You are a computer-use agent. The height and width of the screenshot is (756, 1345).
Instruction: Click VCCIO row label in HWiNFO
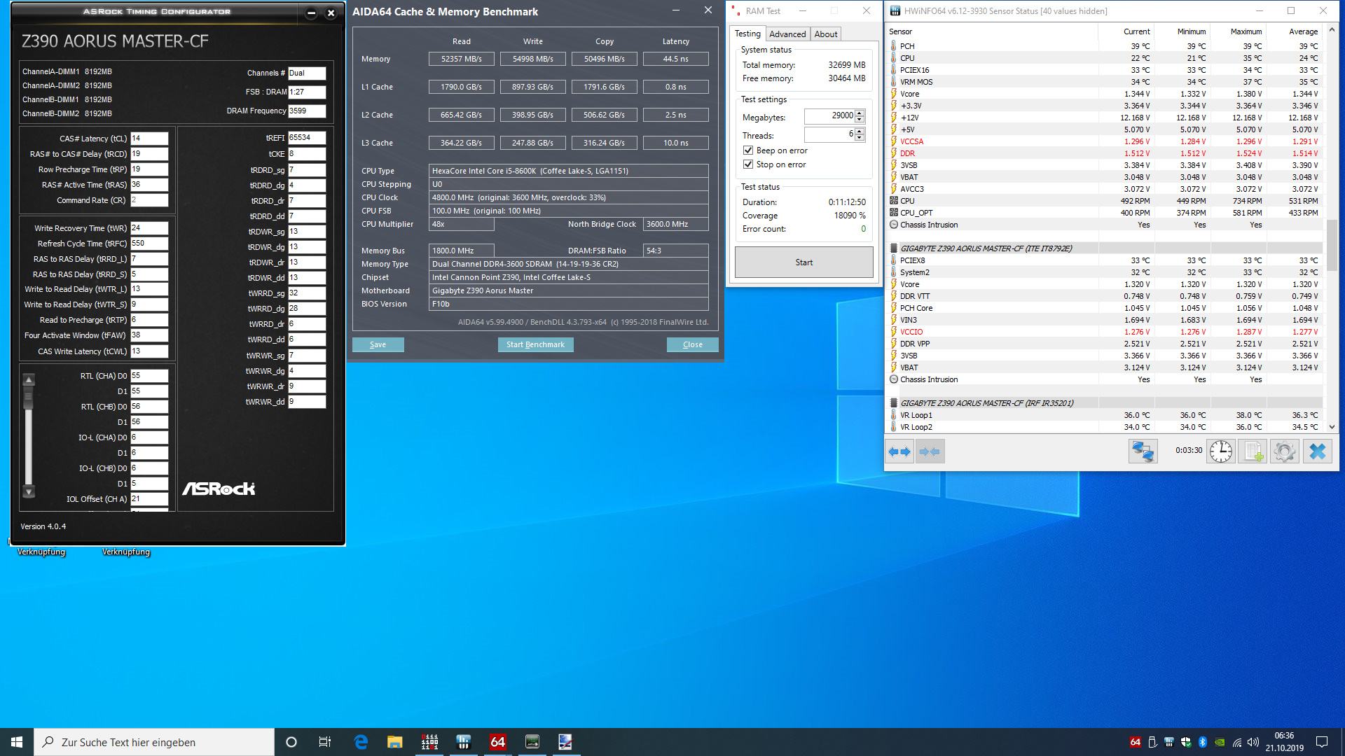tap(911, 332)
